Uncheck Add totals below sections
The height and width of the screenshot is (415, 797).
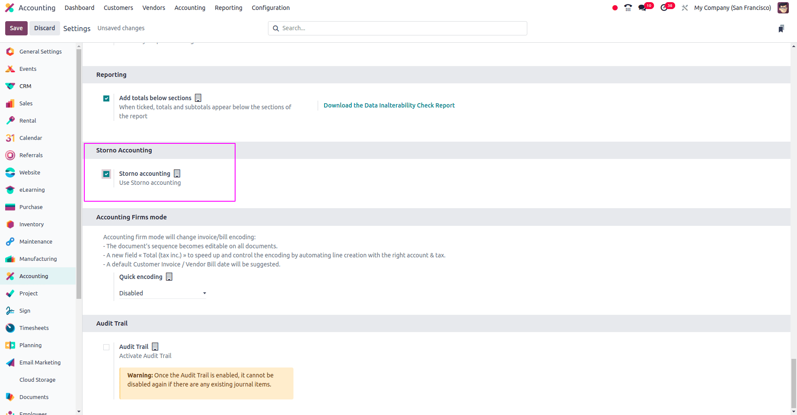tap(106, 98)
